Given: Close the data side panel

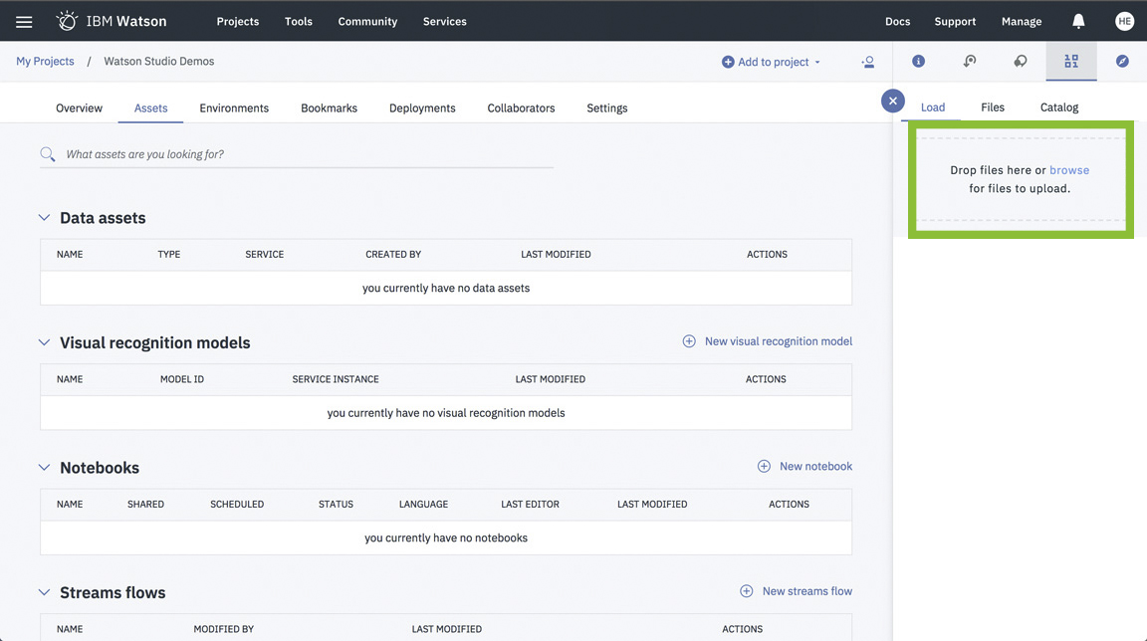Looking at the screenshot, I should click(892, 101).
